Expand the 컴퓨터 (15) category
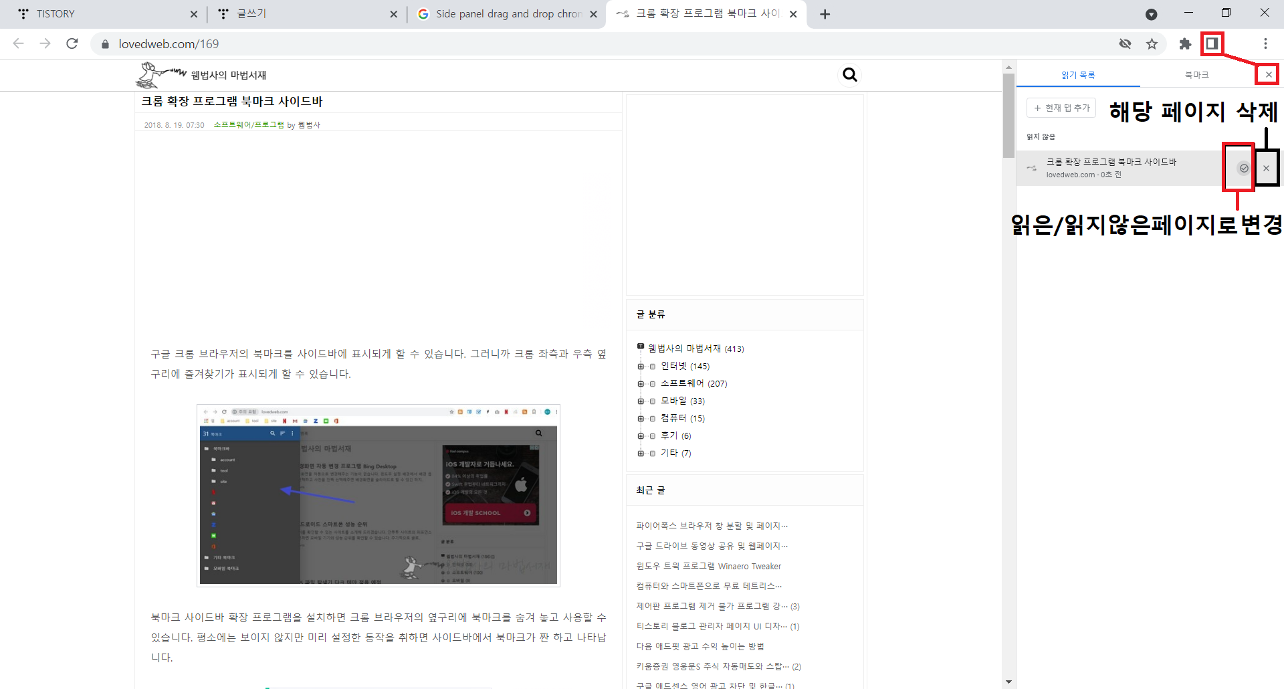Screen dimensions: 1284x689 [641, 419]
